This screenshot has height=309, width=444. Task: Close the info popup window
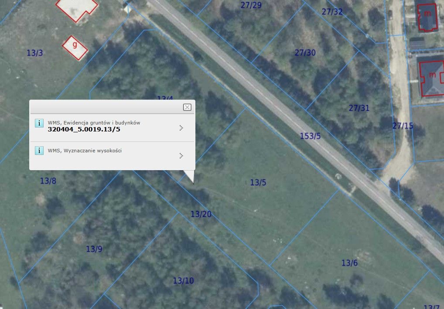(187, 107)
